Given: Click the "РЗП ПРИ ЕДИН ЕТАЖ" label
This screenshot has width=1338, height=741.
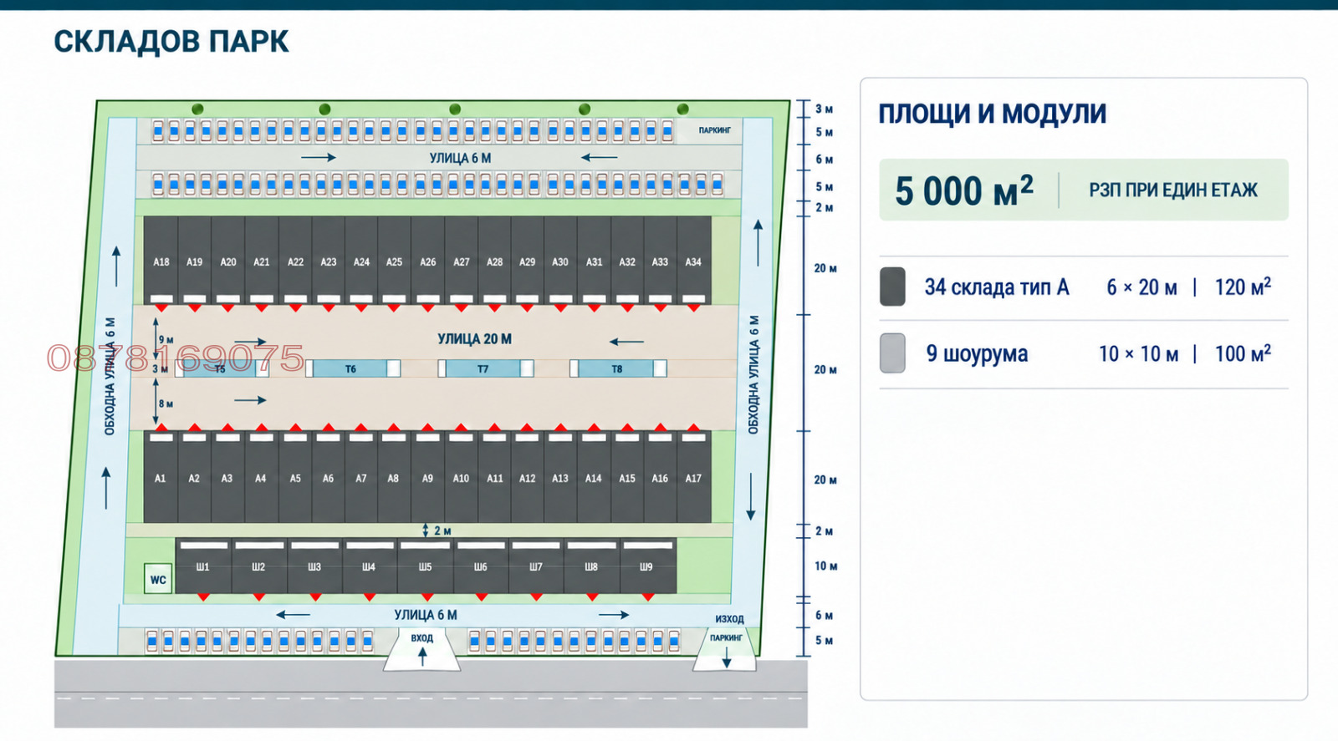Looking at the screenshot, I should (1173, 190).
